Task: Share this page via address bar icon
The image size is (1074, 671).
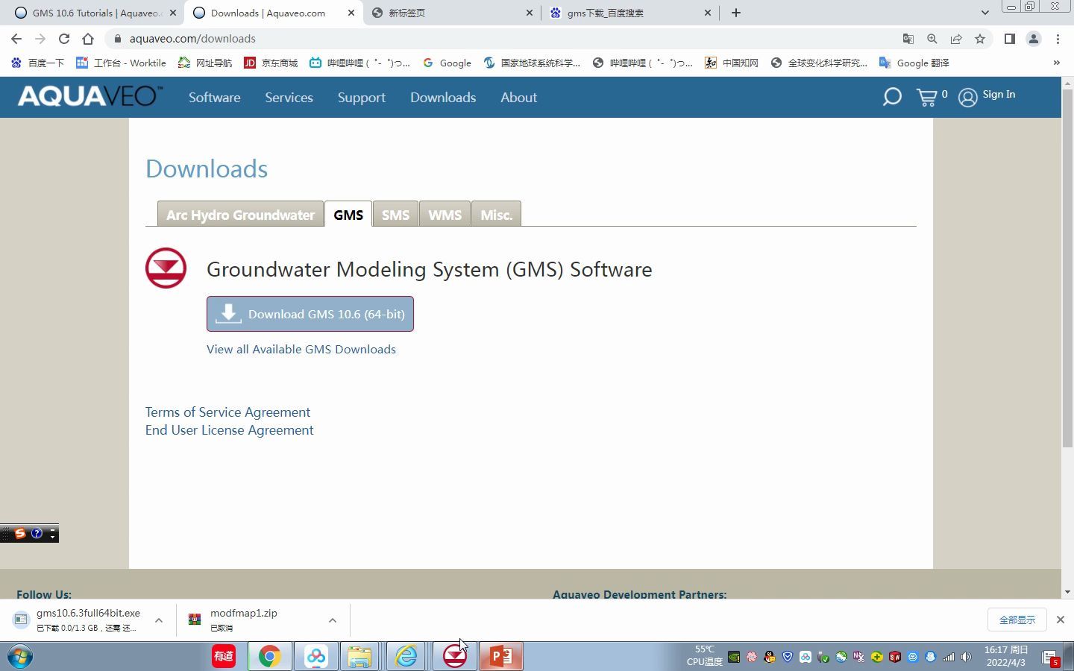Action: tap(956, 39)
